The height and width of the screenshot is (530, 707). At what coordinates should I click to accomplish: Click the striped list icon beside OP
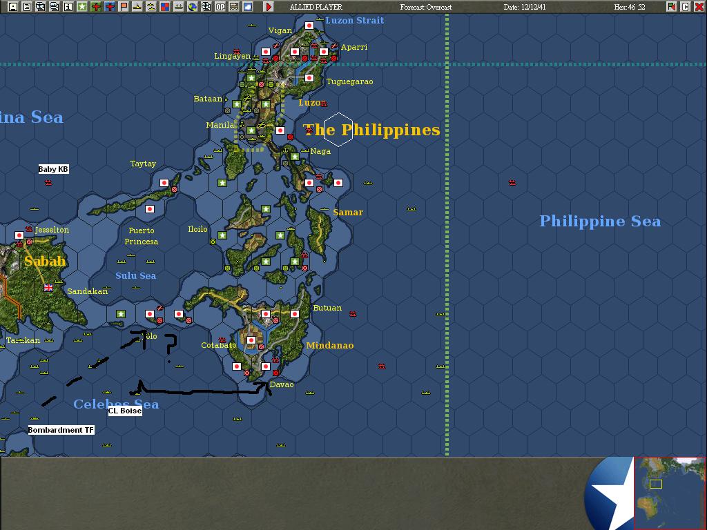pos(234,7)
